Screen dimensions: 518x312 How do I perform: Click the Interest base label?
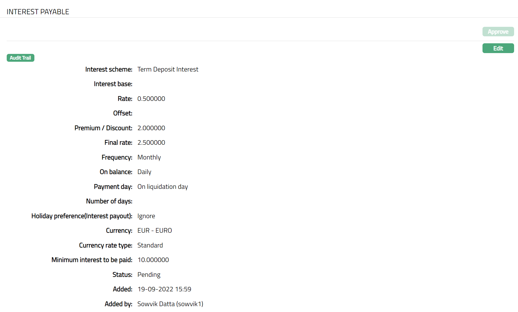113,84
